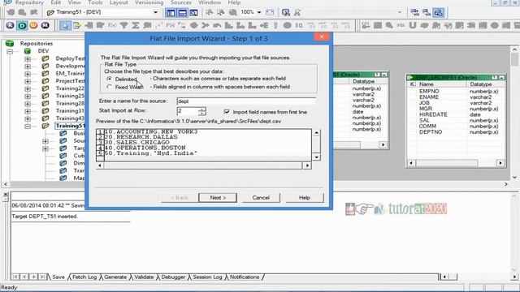Expand the Training31 folder node
This screenshot has width=520, height=292.
(28, 111)
